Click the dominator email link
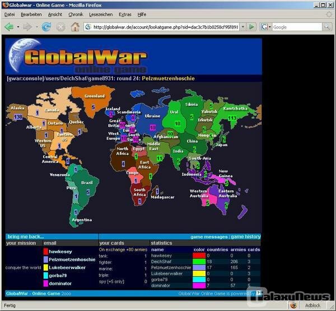 [x=60, y=284]
